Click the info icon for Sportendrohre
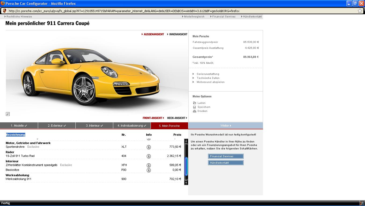 (x=149, y=147)
